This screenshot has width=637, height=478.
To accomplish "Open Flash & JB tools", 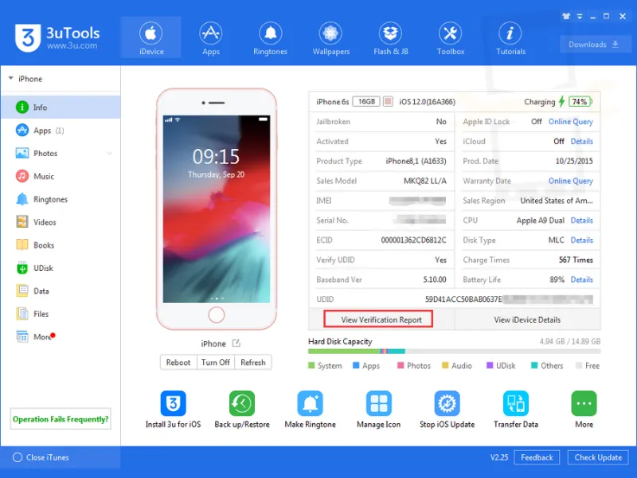I will [x=390, y=37].
